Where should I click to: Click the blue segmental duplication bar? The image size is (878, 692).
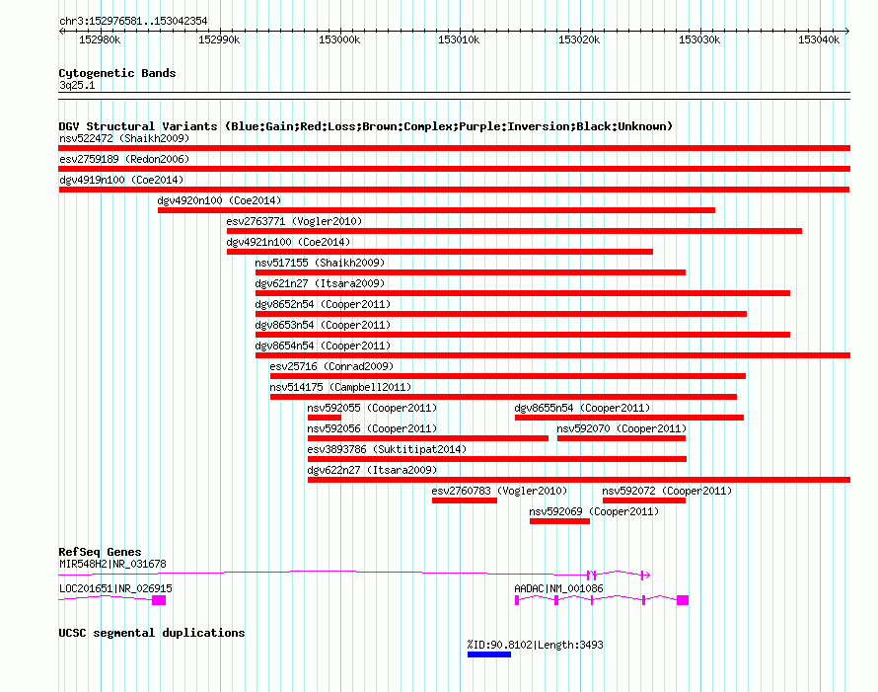pos(489,654)
